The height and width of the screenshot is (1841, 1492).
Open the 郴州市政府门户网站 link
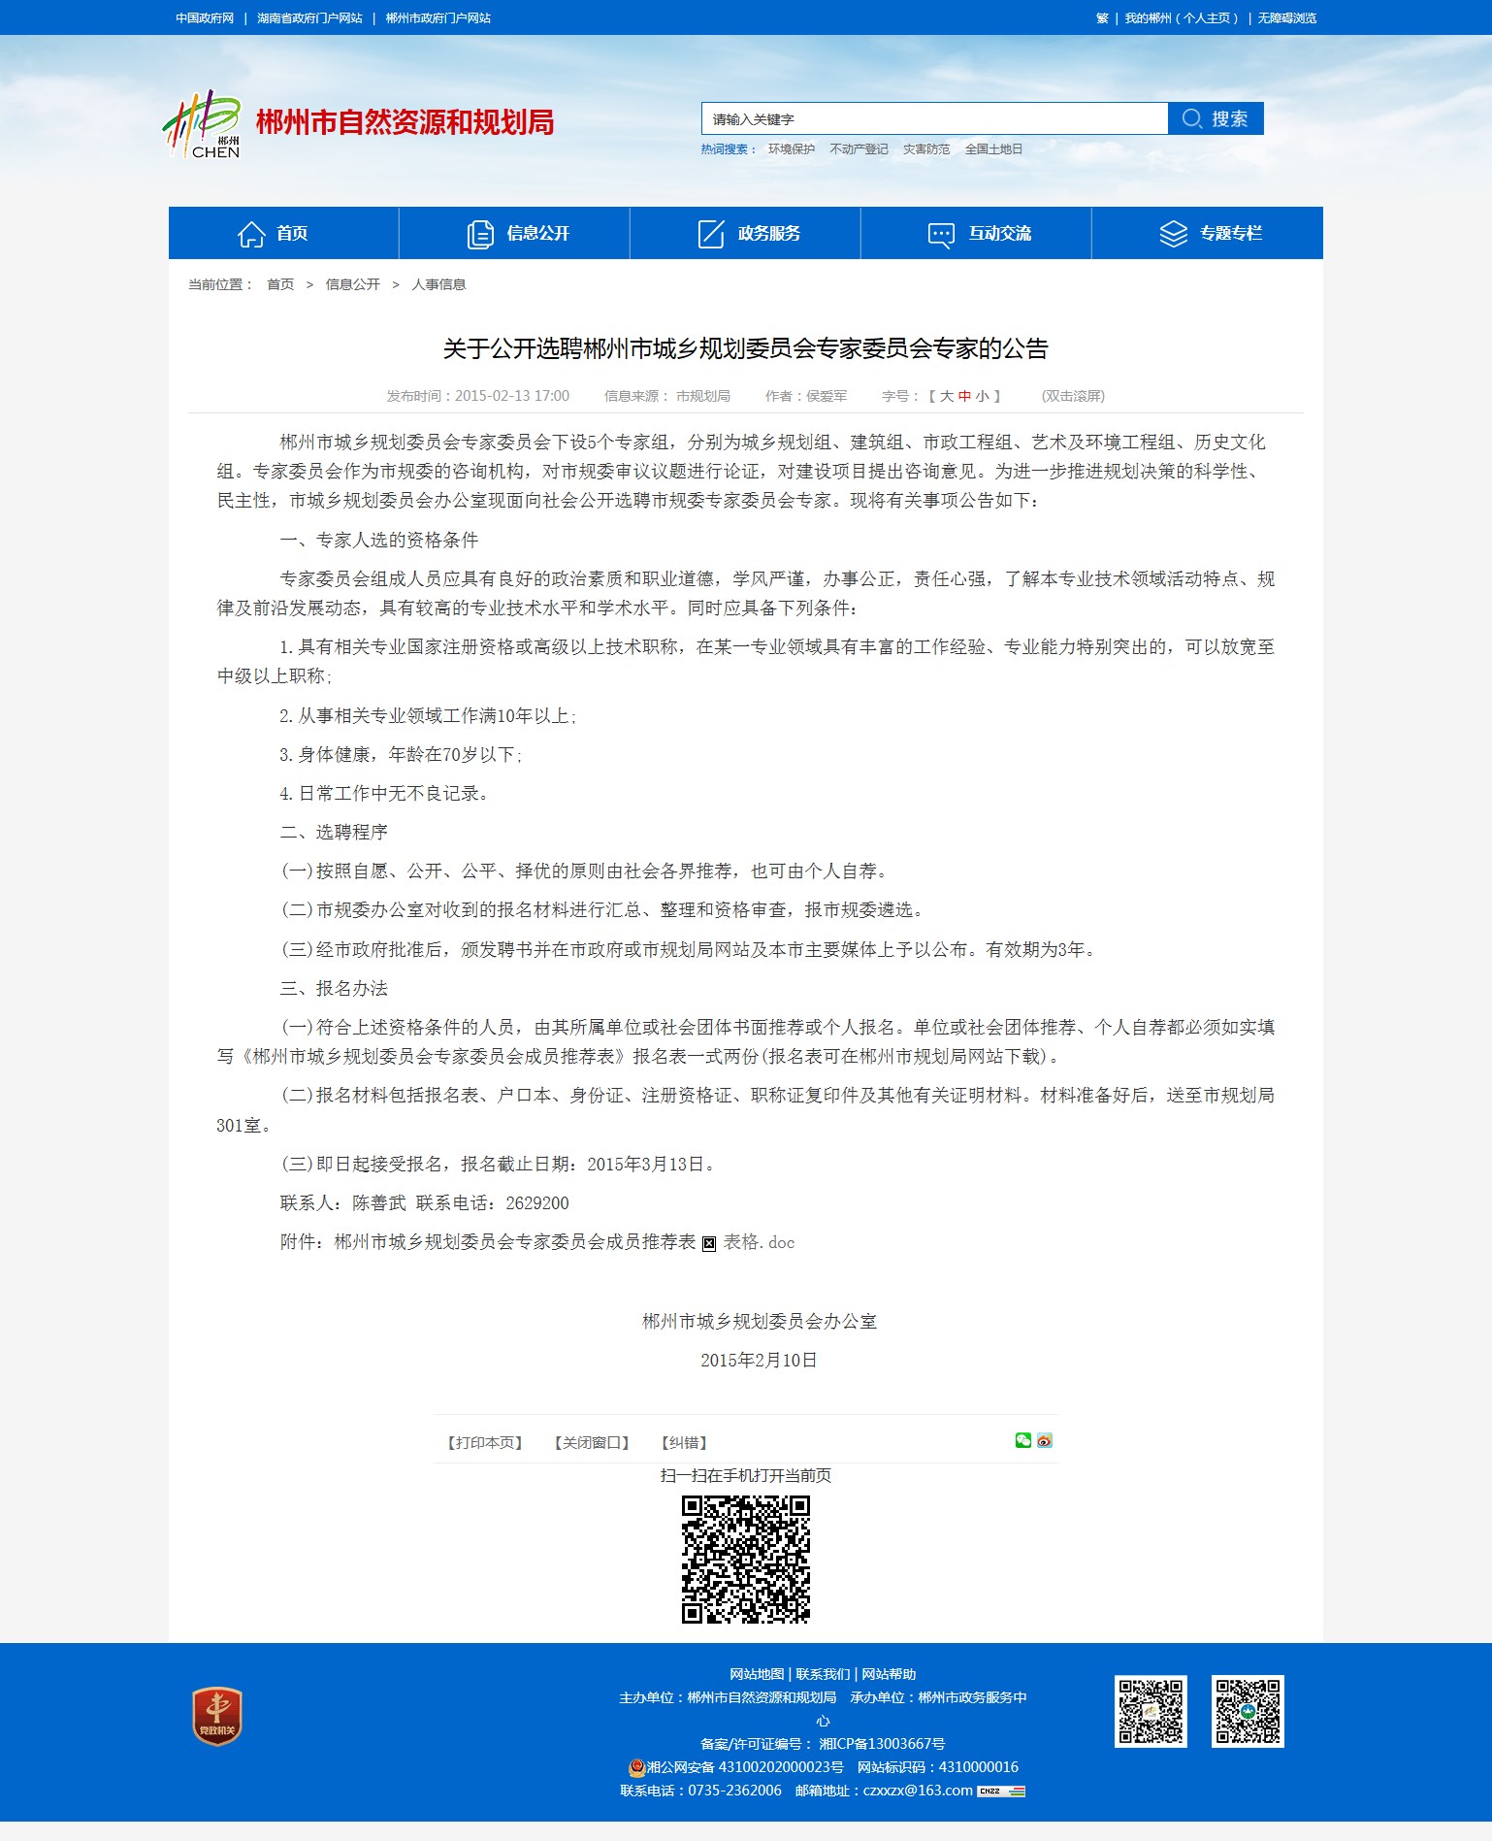tap(438, 18)
